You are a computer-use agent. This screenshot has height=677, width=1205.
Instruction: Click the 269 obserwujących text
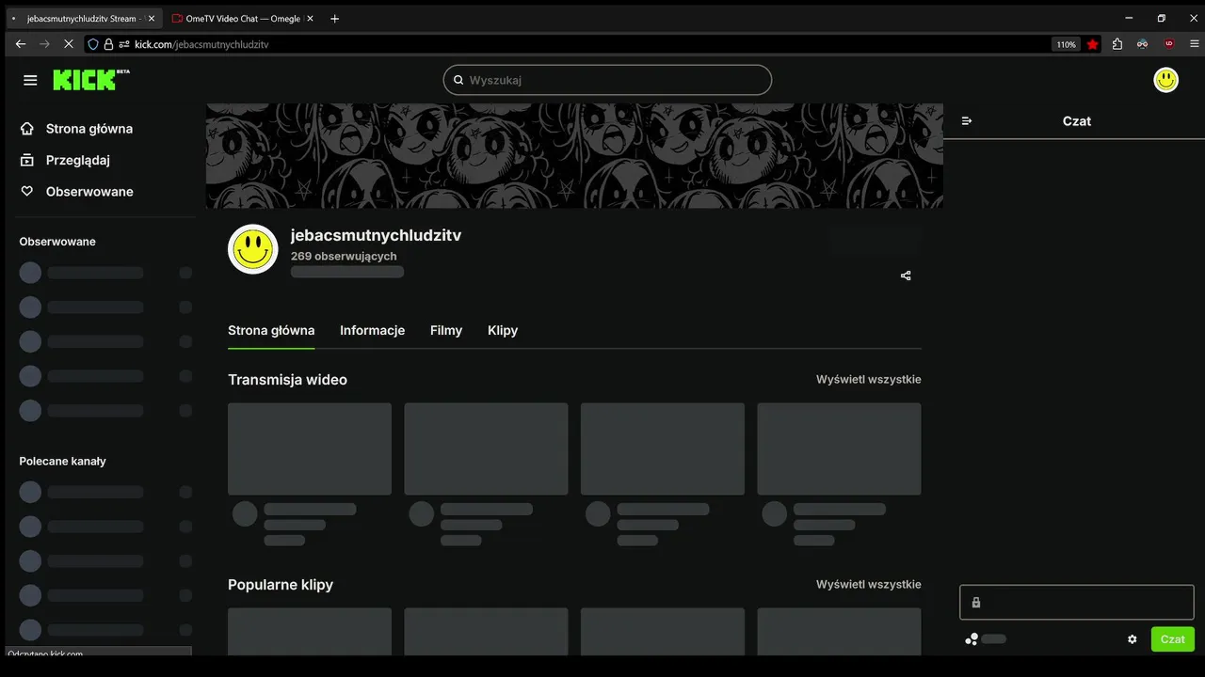click(x=344, y=256)
